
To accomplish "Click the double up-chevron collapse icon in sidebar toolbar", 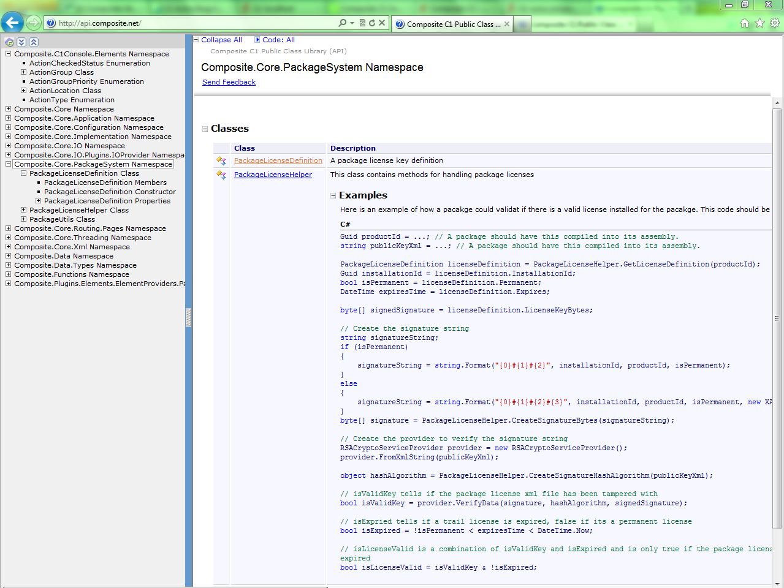I will (34, 42).
